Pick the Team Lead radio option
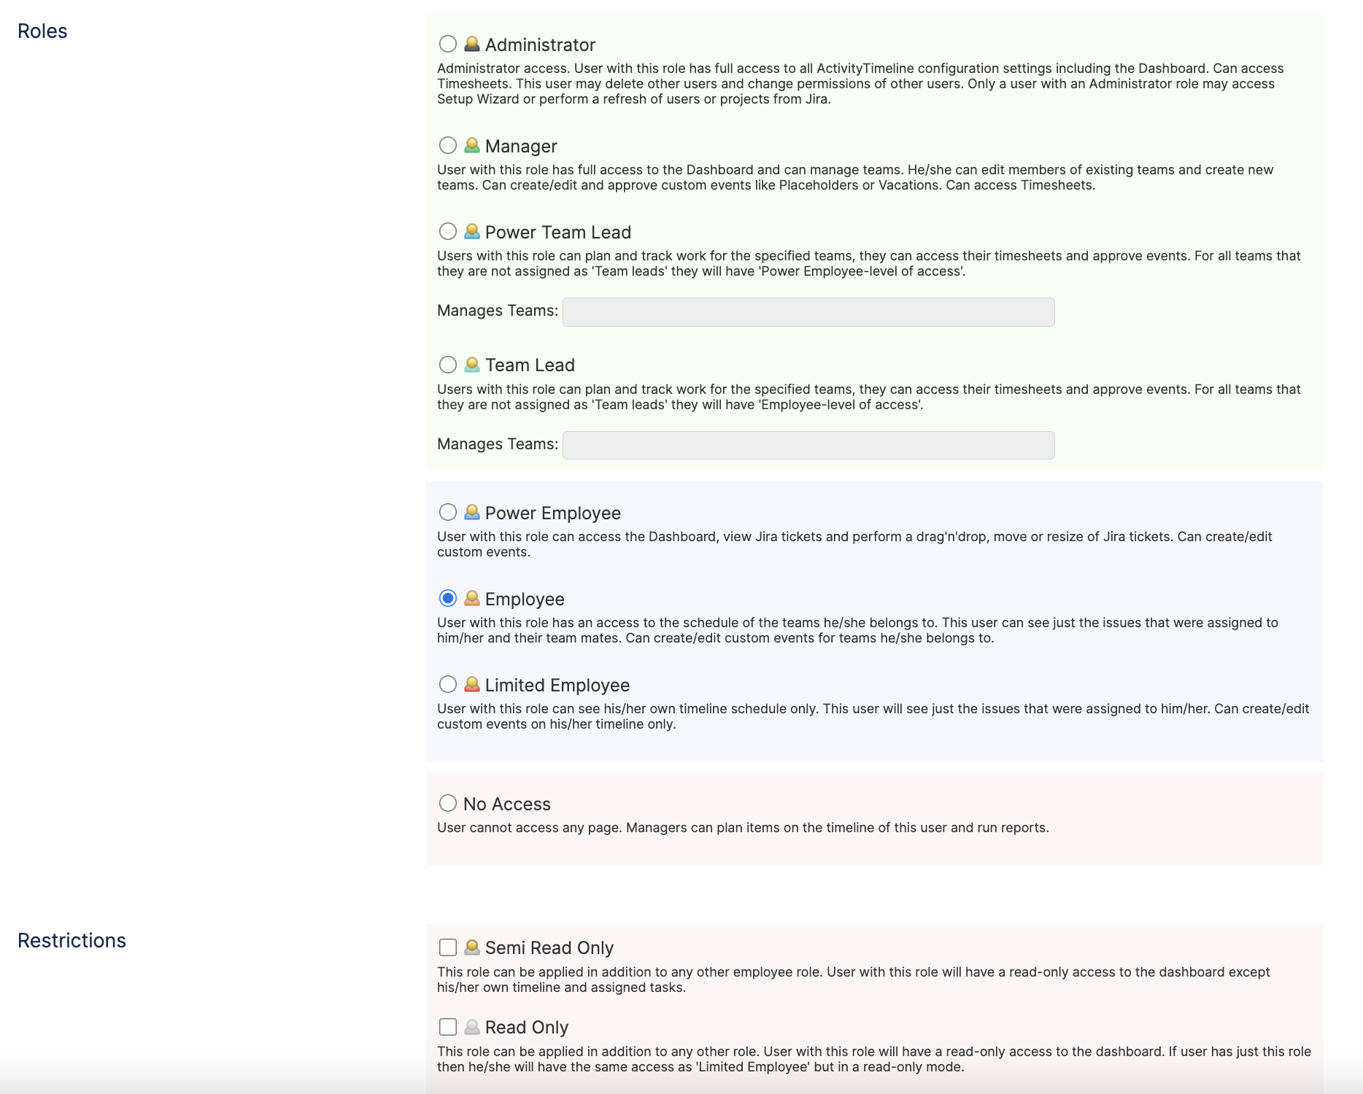 click(x=448, y=365)
